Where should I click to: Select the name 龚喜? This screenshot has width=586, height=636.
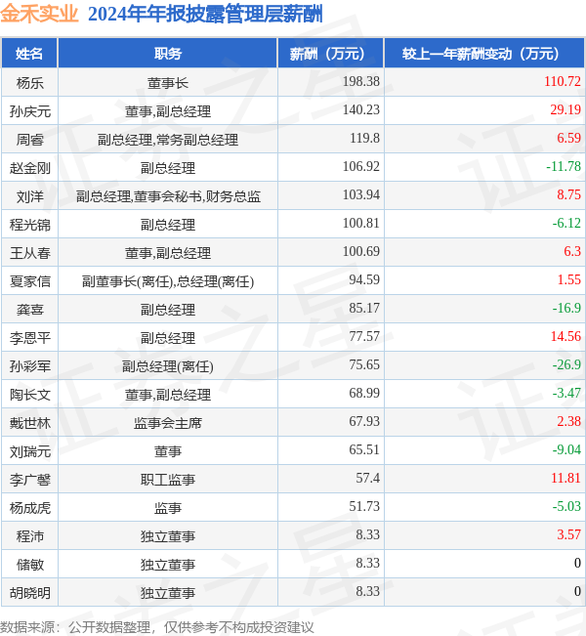(x=29, y=310)
